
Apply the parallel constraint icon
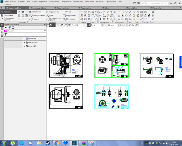(x=119, y=12)
